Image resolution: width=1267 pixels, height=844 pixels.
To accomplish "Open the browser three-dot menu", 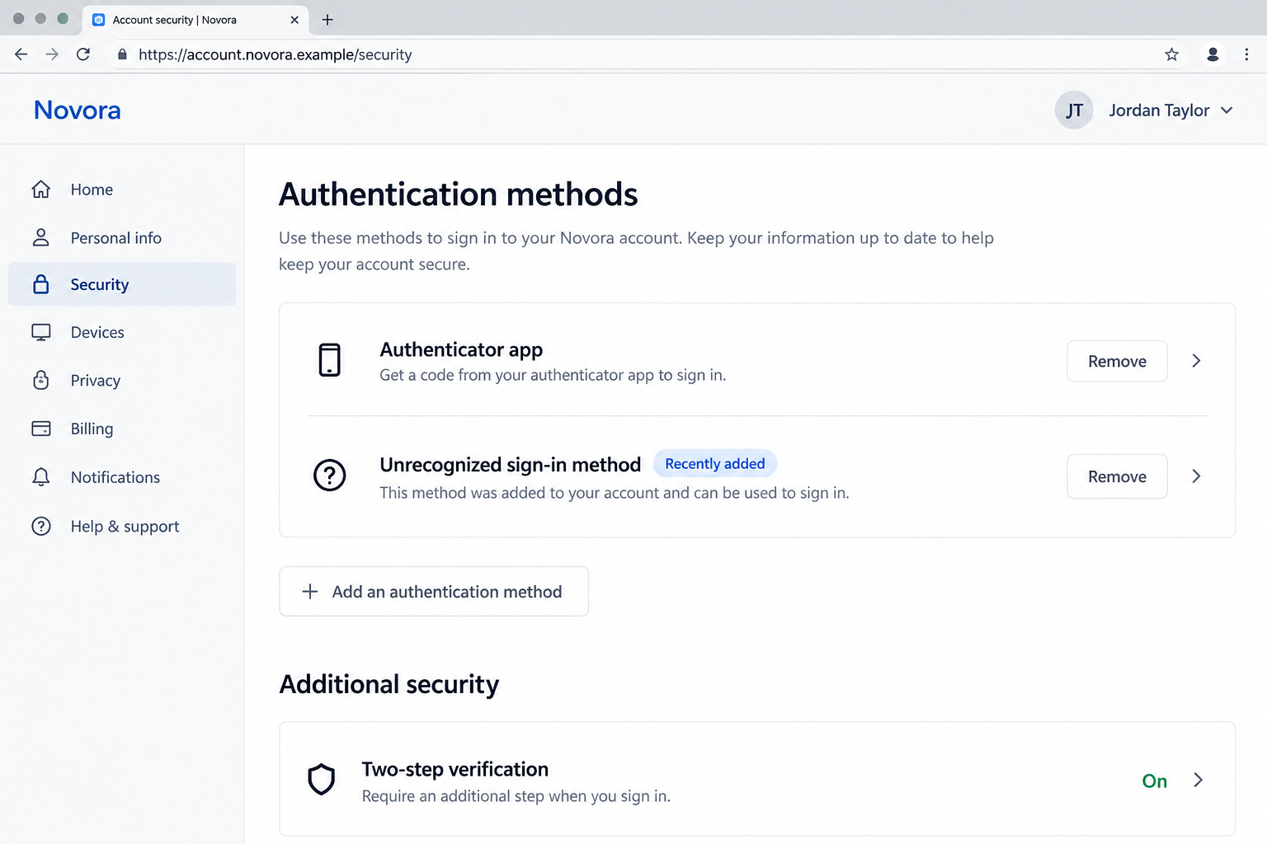I will (1246, 54).
